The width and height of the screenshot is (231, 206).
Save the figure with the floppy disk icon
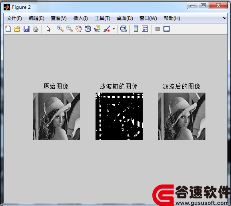coord(26,29)
